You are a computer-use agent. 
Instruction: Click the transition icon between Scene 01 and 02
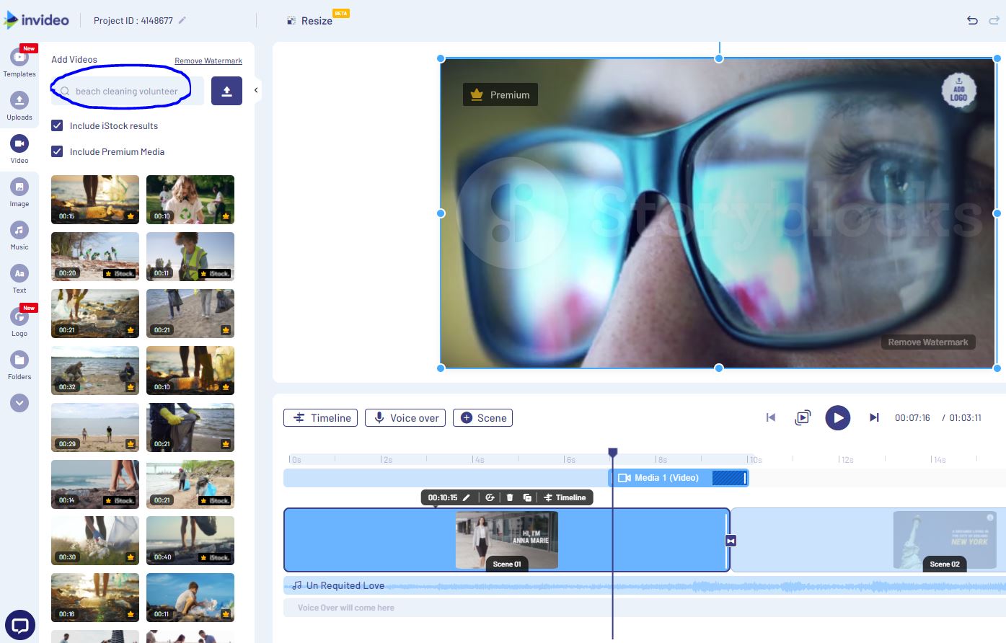coord(731,541)
